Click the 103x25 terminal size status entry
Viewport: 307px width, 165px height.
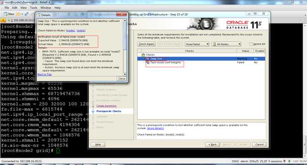(254, 161)
